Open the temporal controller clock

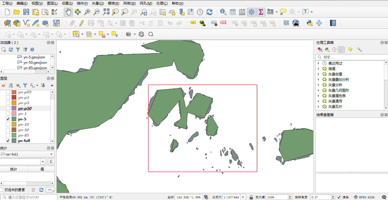pos(200,12)
